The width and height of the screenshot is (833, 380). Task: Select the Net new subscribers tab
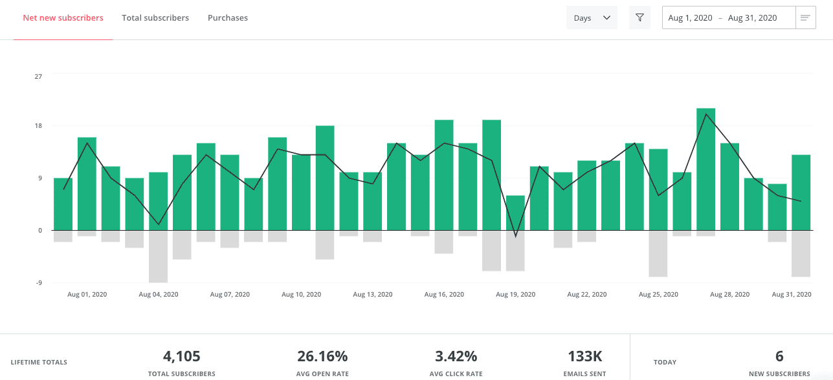pyautogui.click(x=63, y=18)
